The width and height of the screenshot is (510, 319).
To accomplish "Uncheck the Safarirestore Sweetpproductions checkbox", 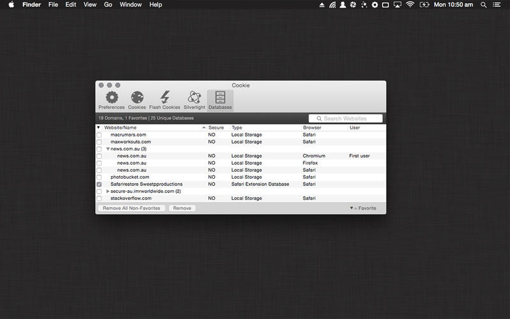I will (x=99, y=184).
